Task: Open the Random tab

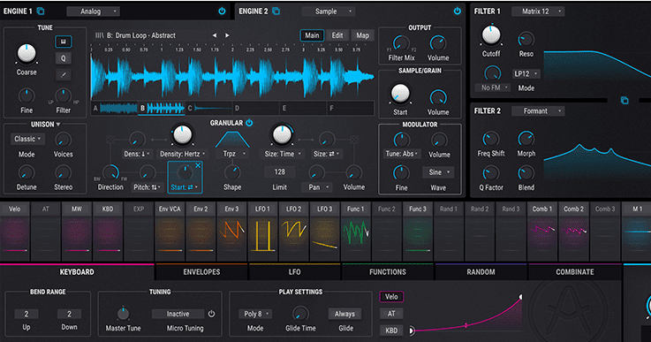Action: point(481,272)
